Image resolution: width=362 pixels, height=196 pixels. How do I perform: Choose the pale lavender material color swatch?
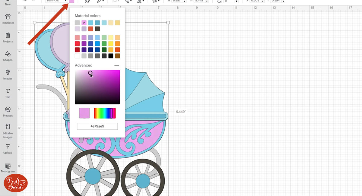(77, 29)
